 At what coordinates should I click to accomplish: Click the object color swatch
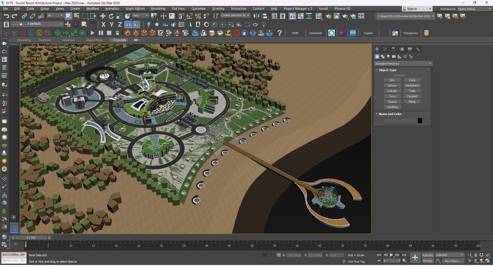(x=420, y=120)
